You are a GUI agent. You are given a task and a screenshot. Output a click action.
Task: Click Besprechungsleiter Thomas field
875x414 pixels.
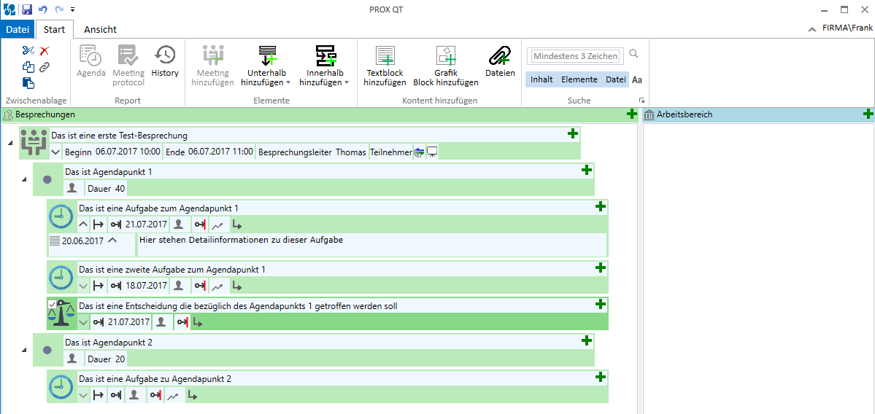313,152
